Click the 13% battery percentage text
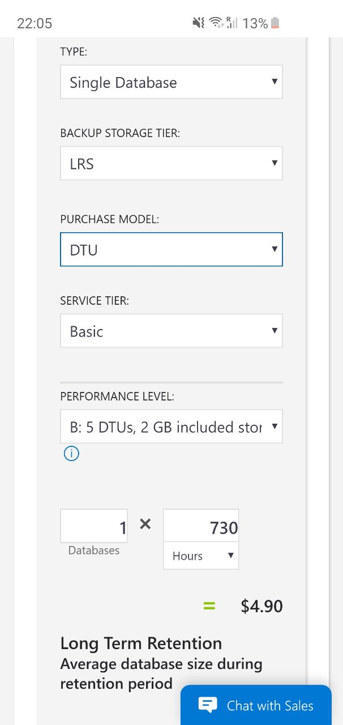This screenshot has width=343, height=725. pos(255,23)
